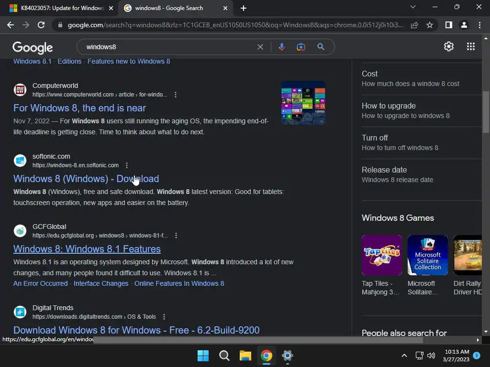This screenshot has height=367, width=490.
Task: Go to the Google logo homepage
Action: coord(33,47)
